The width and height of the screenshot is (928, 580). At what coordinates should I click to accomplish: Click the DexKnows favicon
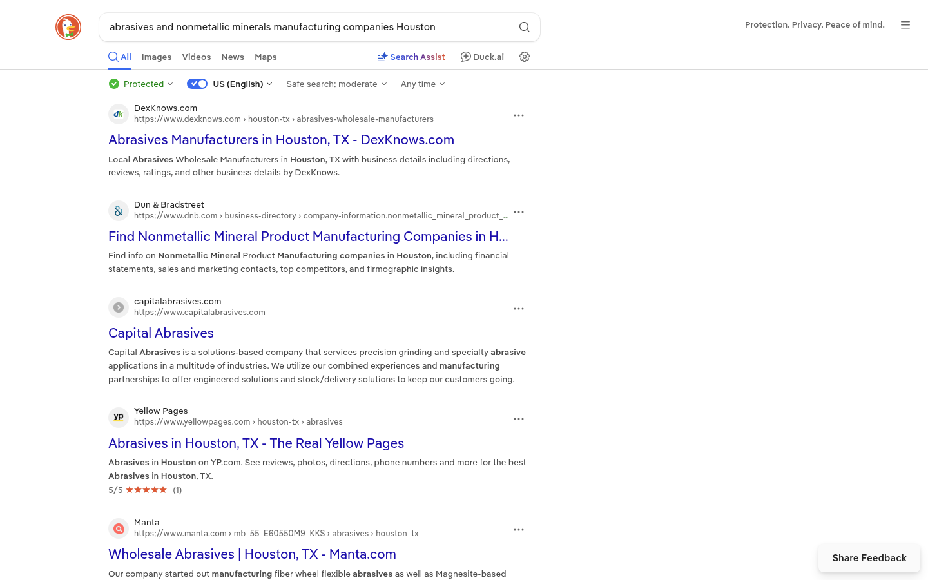pos(119,114)
